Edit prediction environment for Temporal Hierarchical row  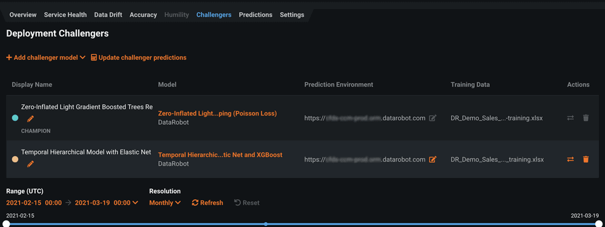point(432,159)
